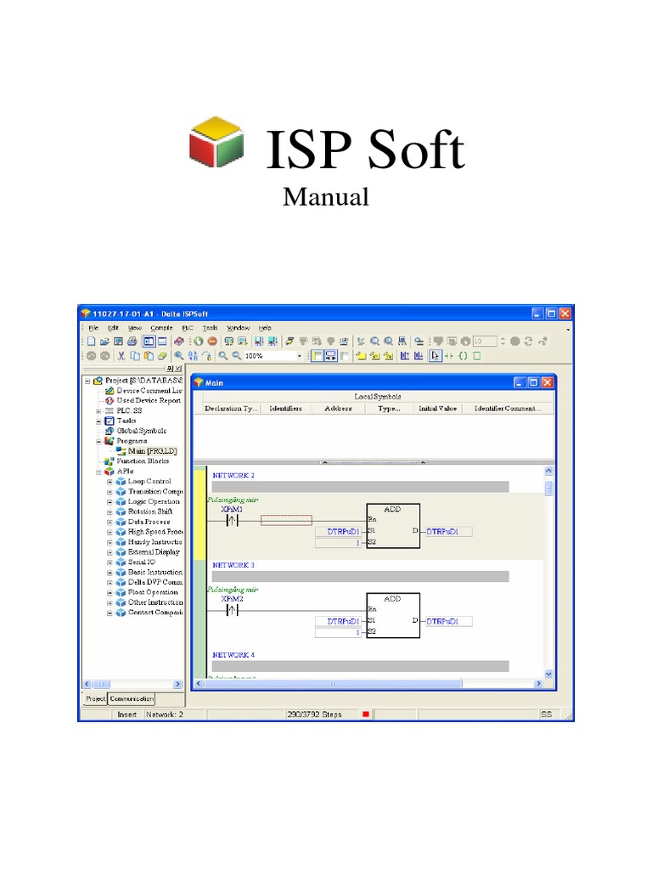Viewport: 652px width, 870px height.
Task: Click the Global Symbols icon
Action: click(x=110, y=431)
